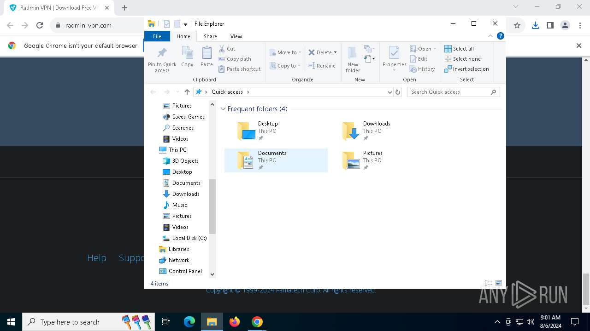This screenshot has width=590, height=331.
Task: Click the Help link on Radmin page
Action: (97, 258)
